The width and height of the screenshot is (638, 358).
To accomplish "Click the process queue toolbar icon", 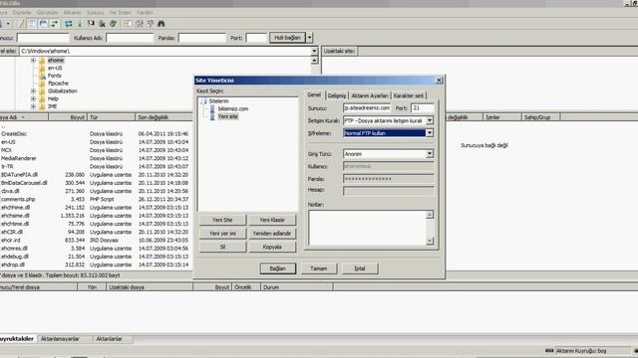I will 80,24.
